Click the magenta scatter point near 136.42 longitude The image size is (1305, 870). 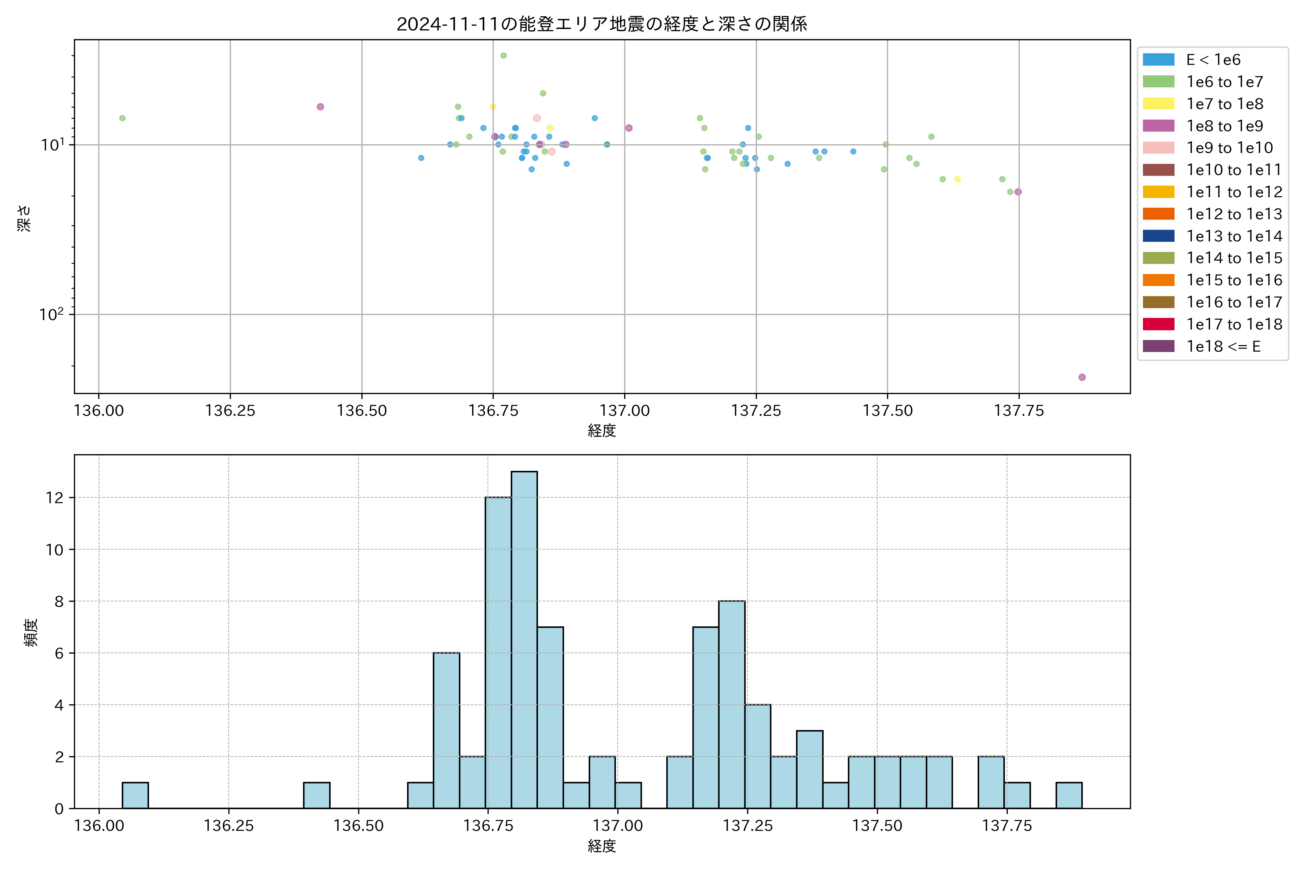[x=320, y=107]
